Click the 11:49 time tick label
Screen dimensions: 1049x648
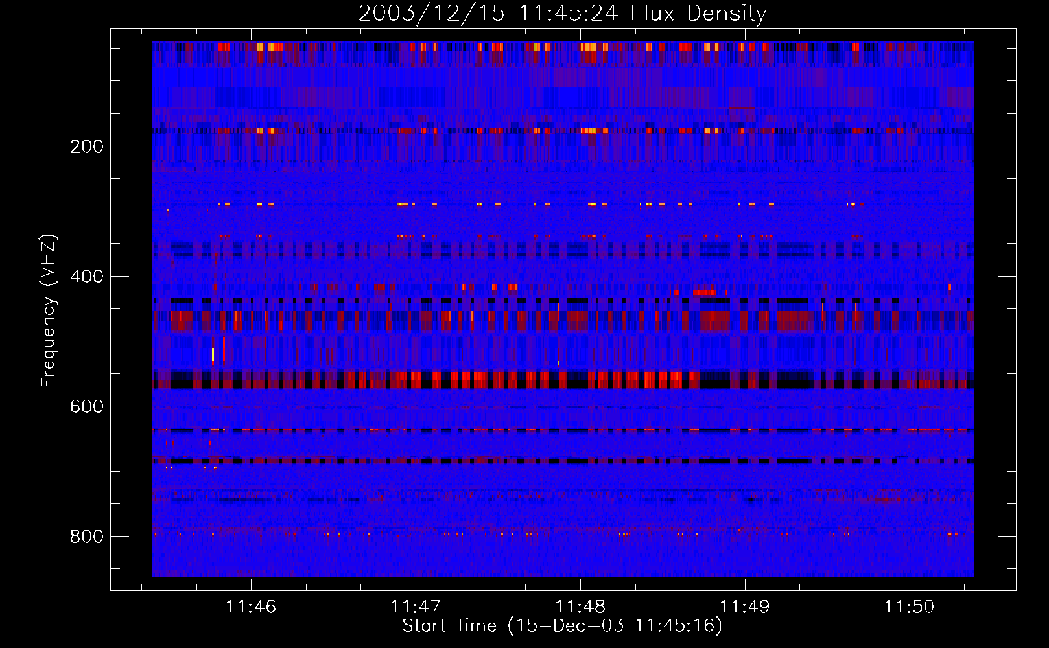[x=745, y=607]
